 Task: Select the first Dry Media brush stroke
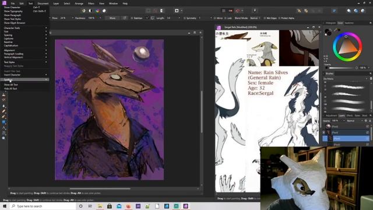point(348,87)
